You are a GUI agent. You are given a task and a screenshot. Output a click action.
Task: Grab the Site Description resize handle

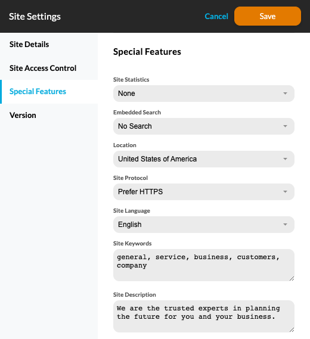(292, 329)
